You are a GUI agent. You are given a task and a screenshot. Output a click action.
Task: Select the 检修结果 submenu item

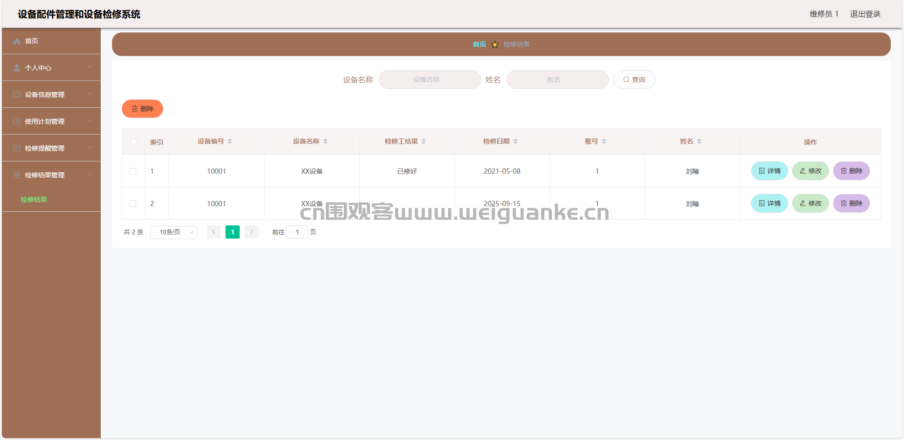(34, 200)
